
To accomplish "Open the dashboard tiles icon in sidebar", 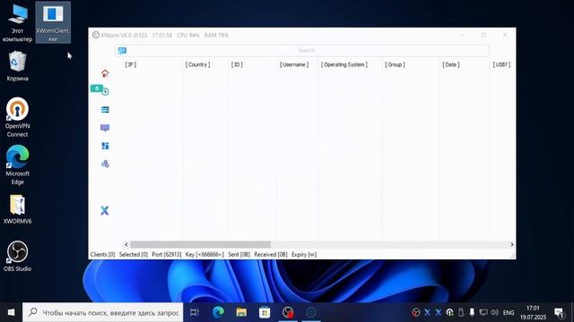I will (x=105, y=146).
